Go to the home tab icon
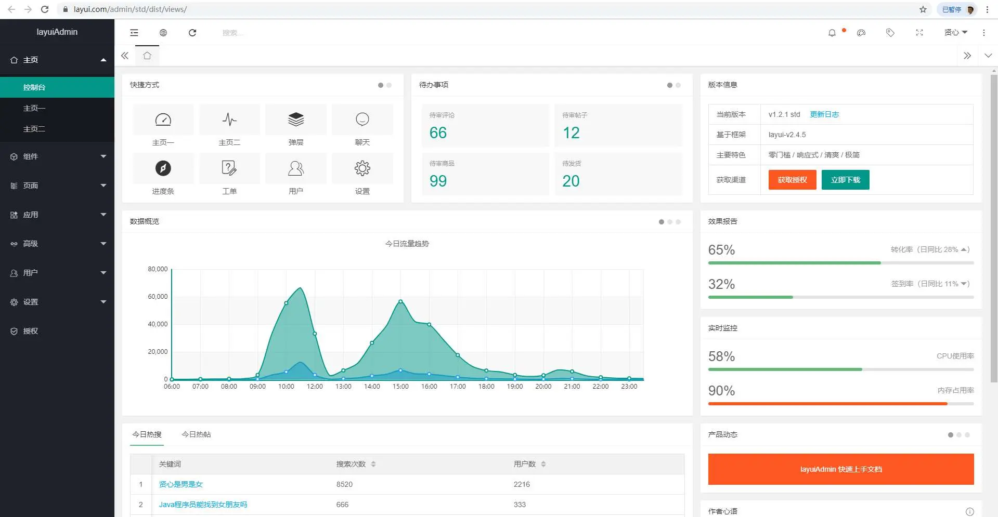This screenshot has height=517, width=998. (147, 56)
